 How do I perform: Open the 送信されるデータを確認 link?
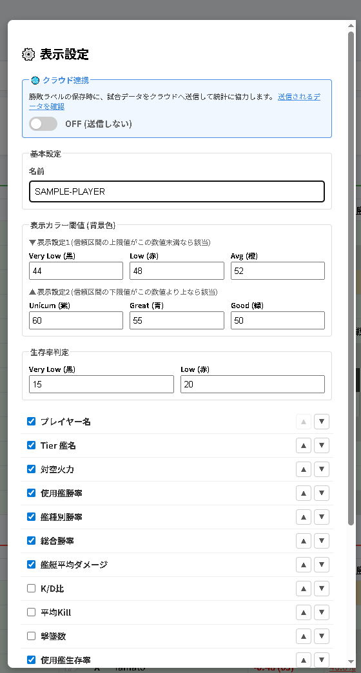298,97
